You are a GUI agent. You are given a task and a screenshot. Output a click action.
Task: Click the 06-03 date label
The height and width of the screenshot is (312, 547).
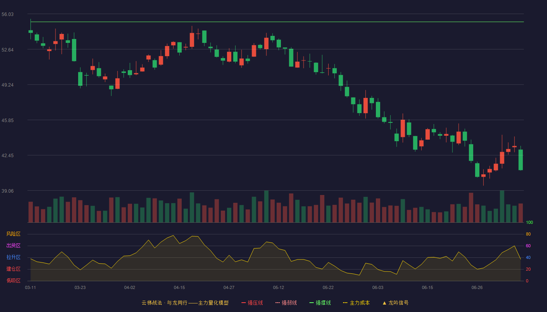378,287
